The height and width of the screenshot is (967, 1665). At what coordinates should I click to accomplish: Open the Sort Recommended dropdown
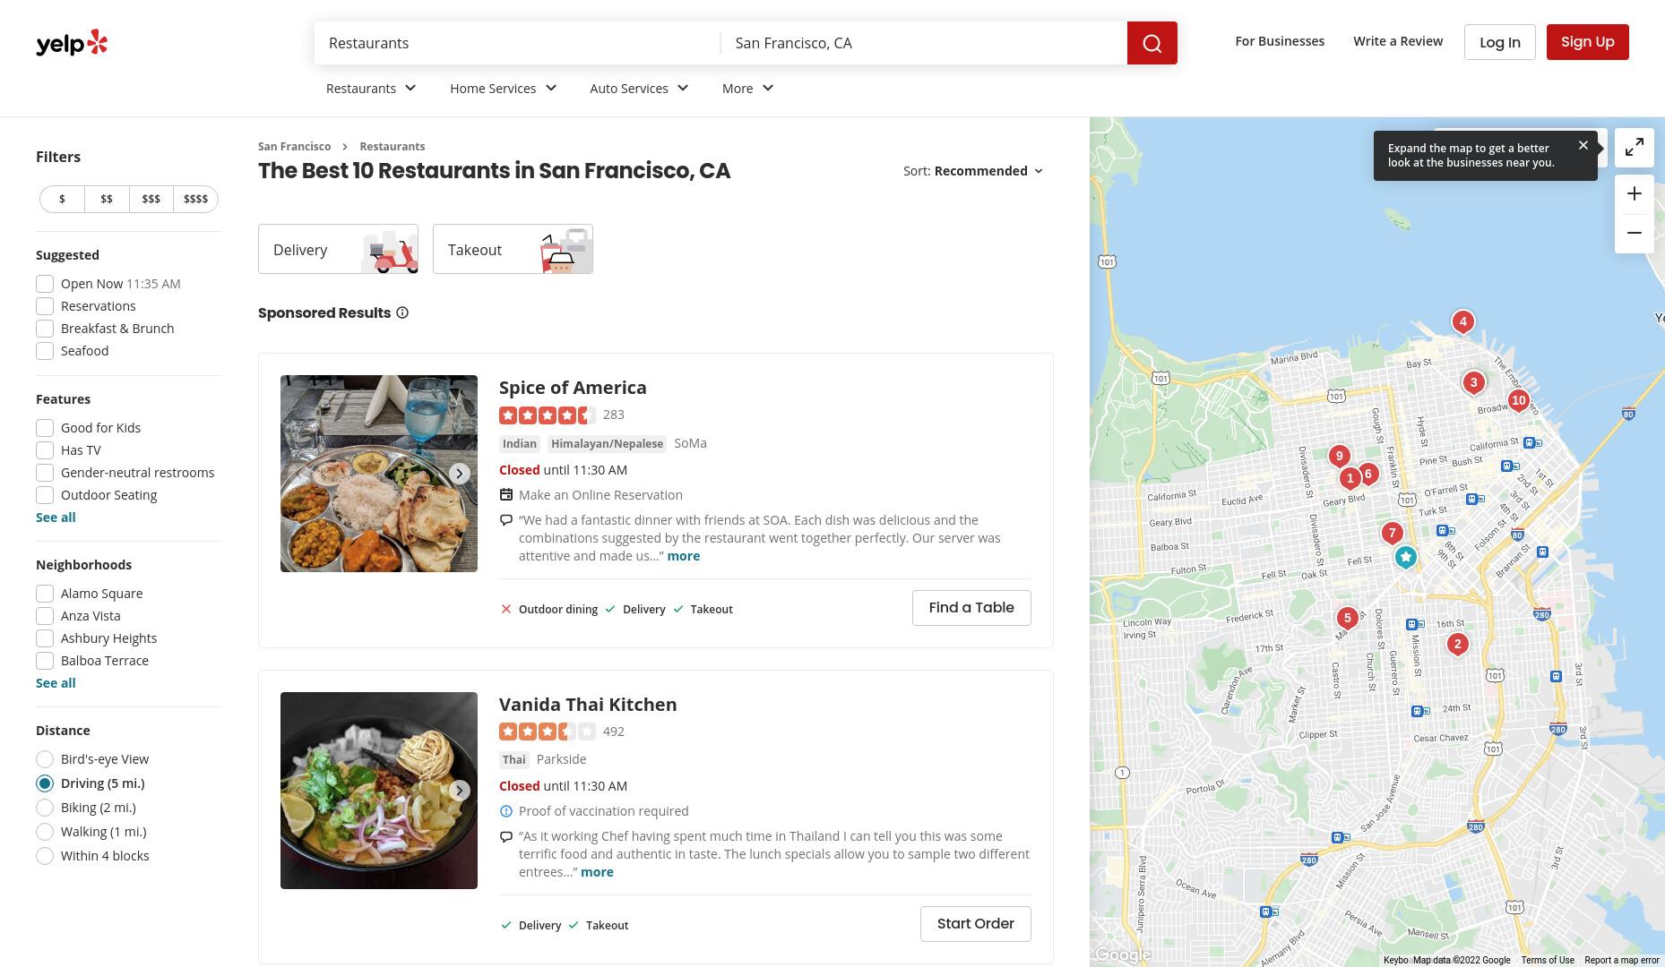pyautogui.click(x=973, y=171)
